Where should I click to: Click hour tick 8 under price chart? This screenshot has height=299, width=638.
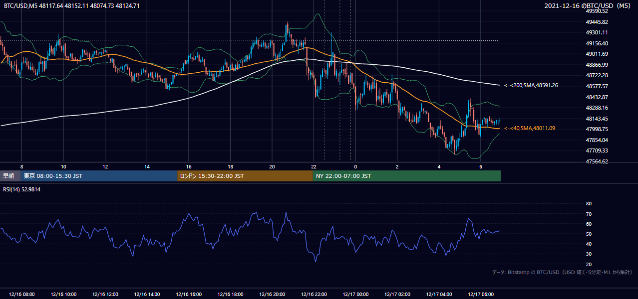21,166
